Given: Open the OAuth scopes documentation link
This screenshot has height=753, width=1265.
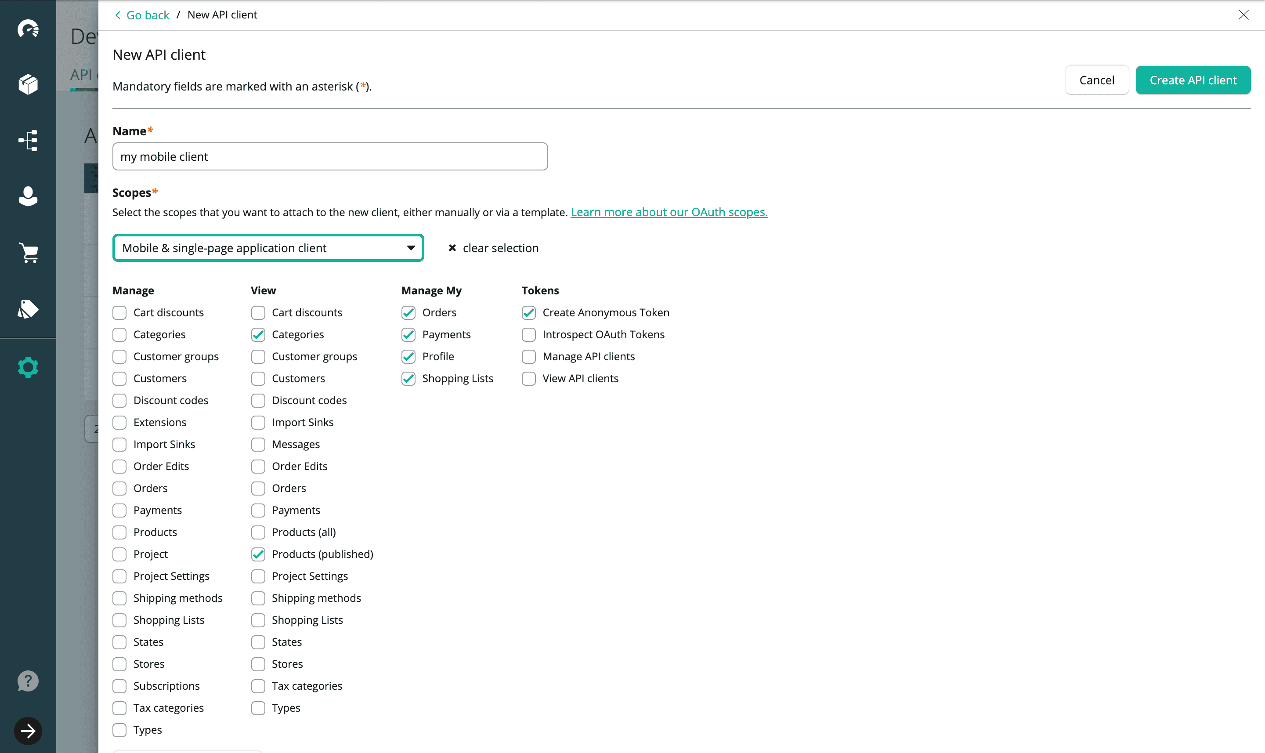Looking at the screenshot, I should coord(669,212).
